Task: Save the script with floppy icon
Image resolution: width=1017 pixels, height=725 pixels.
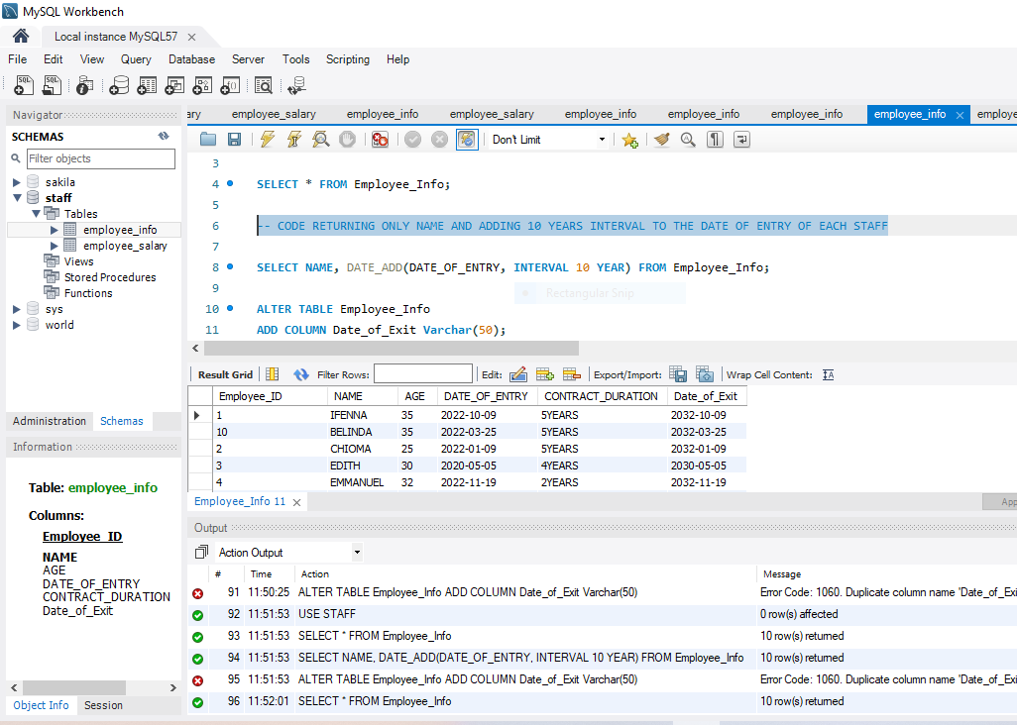Action: pos(234,140)
